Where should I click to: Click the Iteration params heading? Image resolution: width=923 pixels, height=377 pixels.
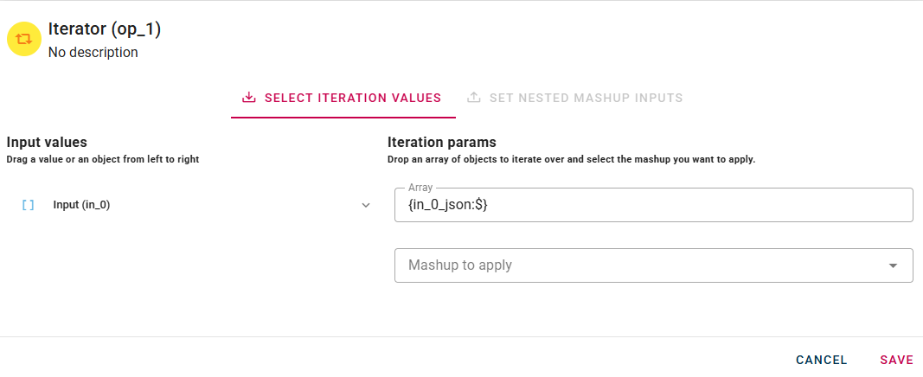[441, 142]
